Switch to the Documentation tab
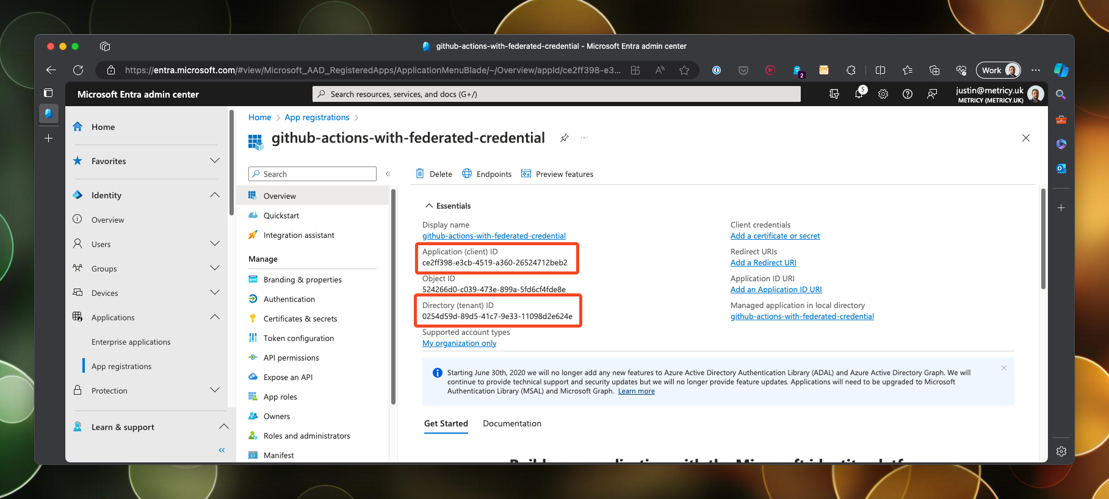Screen dimensions: 1109x499 (x=511, y=423)
